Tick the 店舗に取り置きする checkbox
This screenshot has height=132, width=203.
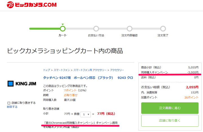tap(9, 103)
